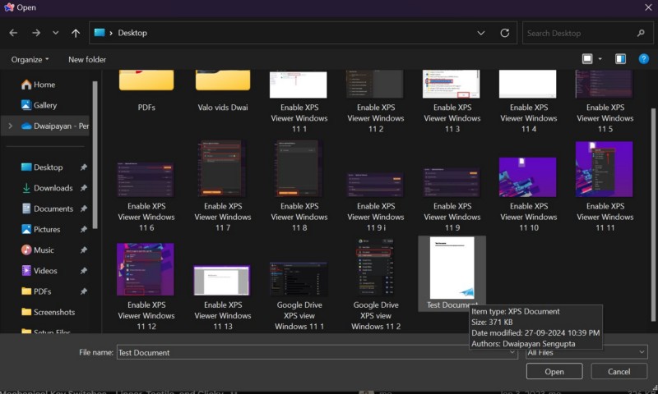Open Home in navigation pane
The image size is (658, 394).
pos(44,85)
